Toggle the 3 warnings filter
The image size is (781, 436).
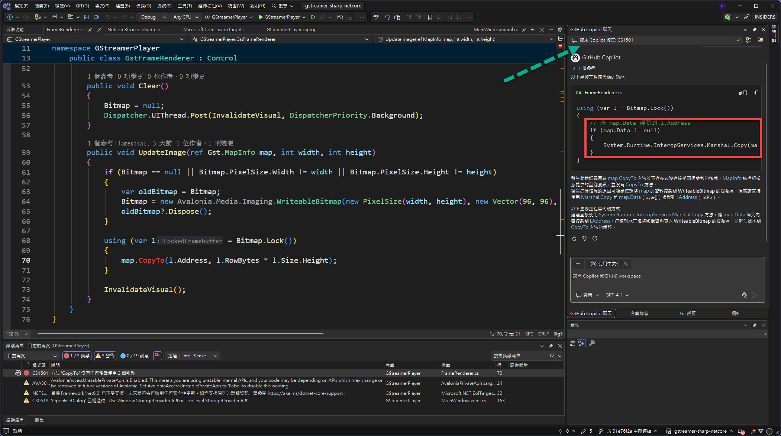click(x=105, y=356)
